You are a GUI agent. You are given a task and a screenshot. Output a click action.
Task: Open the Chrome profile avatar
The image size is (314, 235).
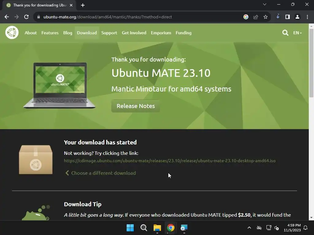[x=297, y=17]
